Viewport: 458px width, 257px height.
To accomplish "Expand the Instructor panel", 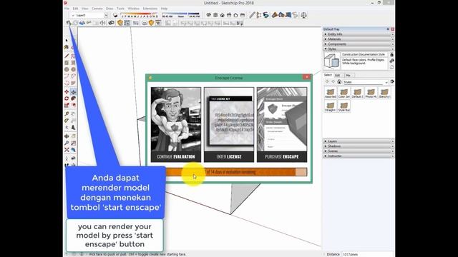I will pos(359,156).
